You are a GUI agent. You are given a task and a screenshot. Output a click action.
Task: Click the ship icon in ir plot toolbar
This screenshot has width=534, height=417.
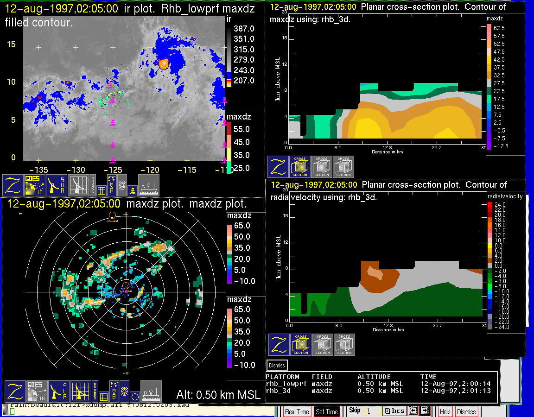[149, 185]
